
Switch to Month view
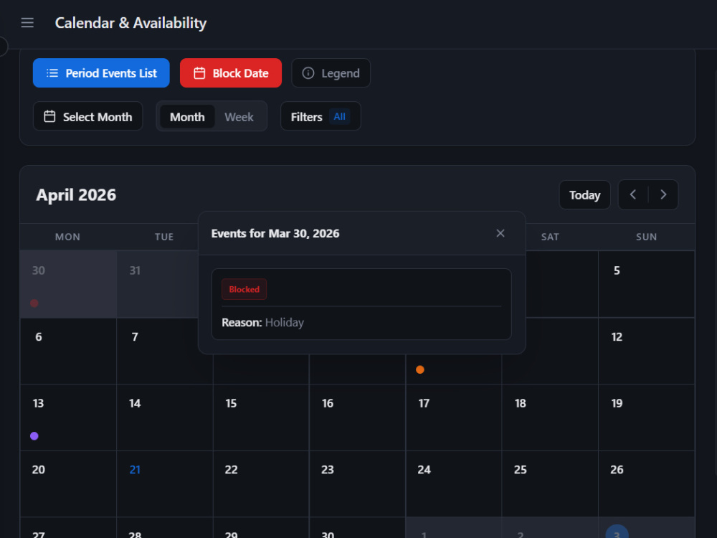[x=187, y=117]
